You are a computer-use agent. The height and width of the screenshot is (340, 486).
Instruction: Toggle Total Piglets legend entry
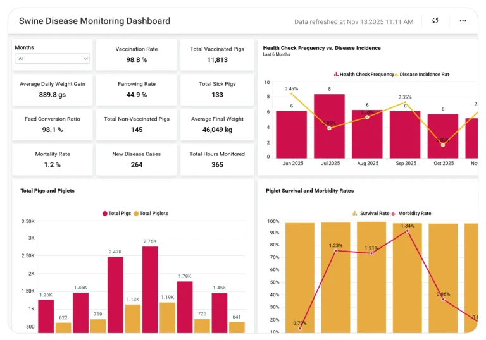(x=151, y=214)
